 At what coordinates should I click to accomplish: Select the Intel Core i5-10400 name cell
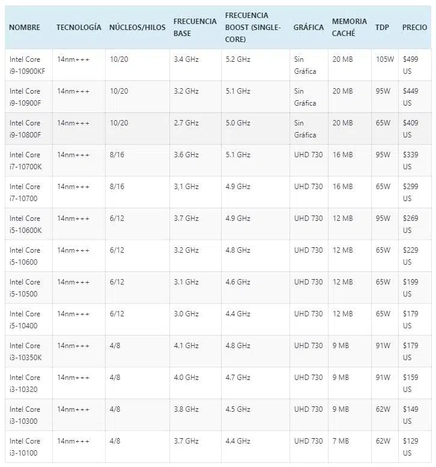tap(29, 319)
